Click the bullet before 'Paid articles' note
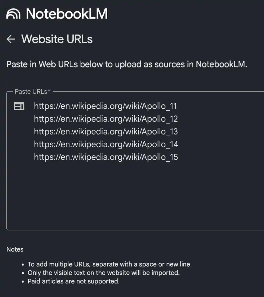Image resolution: width=264 pixels, height=297 pixels. point(24,281)
